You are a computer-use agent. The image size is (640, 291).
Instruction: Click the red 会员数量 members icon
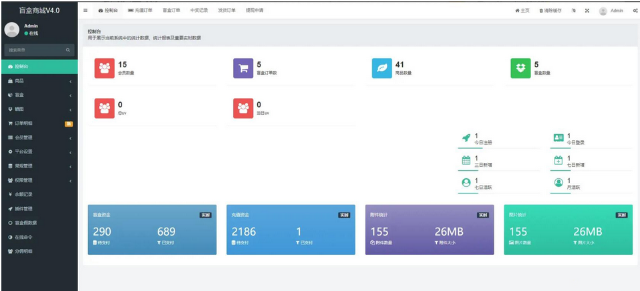[104, 68]
